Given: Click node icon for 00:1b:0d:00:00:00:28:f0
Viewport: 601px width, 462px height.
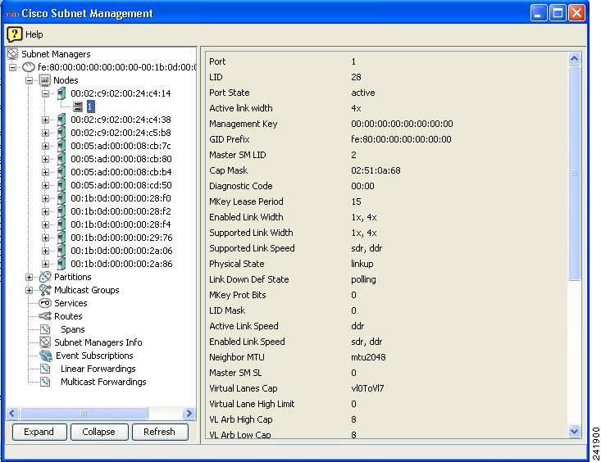Looking at the screenshot, I should click(x=61, y=198).
